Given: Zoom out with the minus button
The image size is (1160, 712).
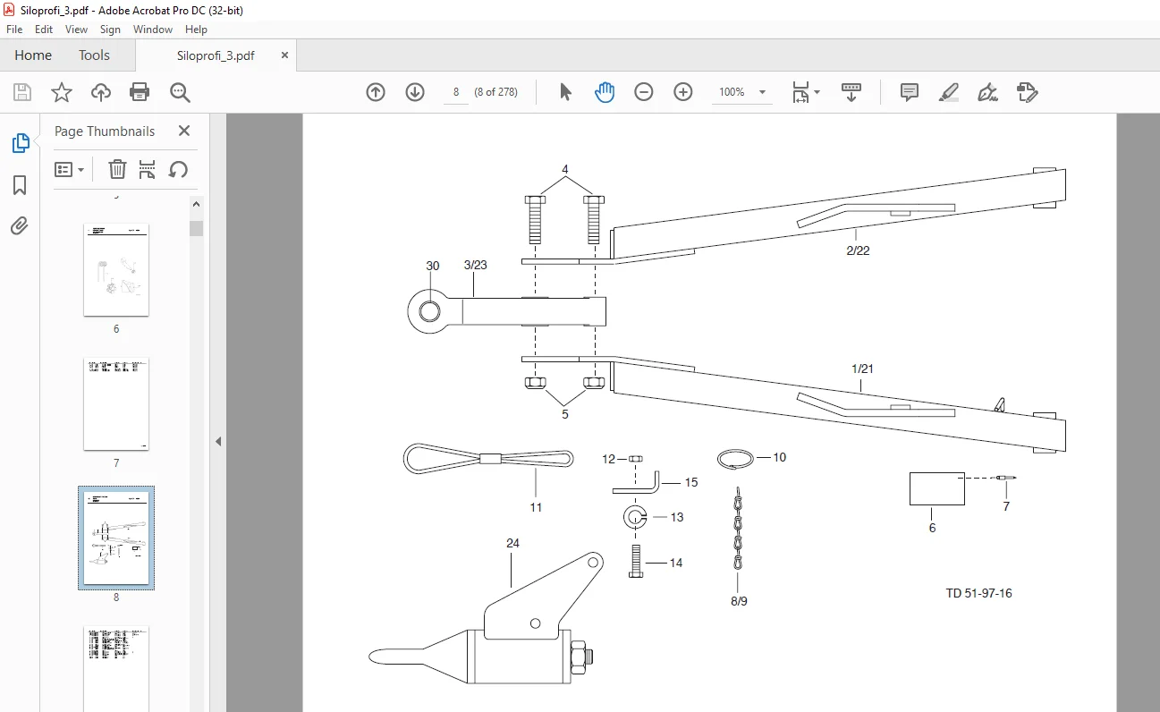Looking at the screenshot, I should pyautogui.click(x=644, y=92).
